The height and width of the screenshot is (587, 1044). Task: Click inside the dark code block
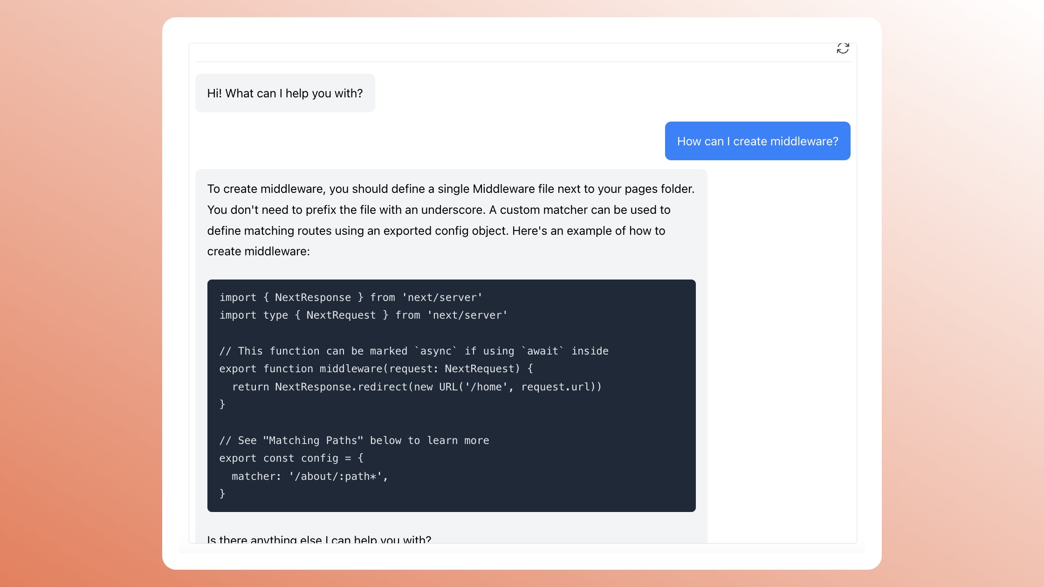click(x=451, y=396)
